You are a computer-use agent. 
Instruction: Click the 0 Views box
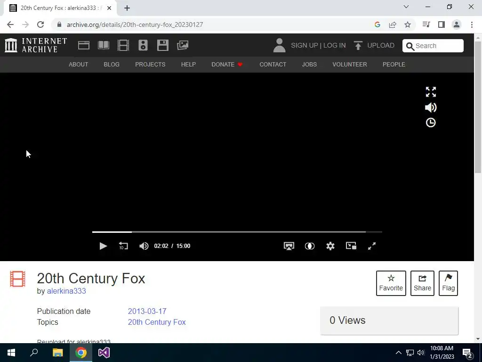click(x=389, y=321)
